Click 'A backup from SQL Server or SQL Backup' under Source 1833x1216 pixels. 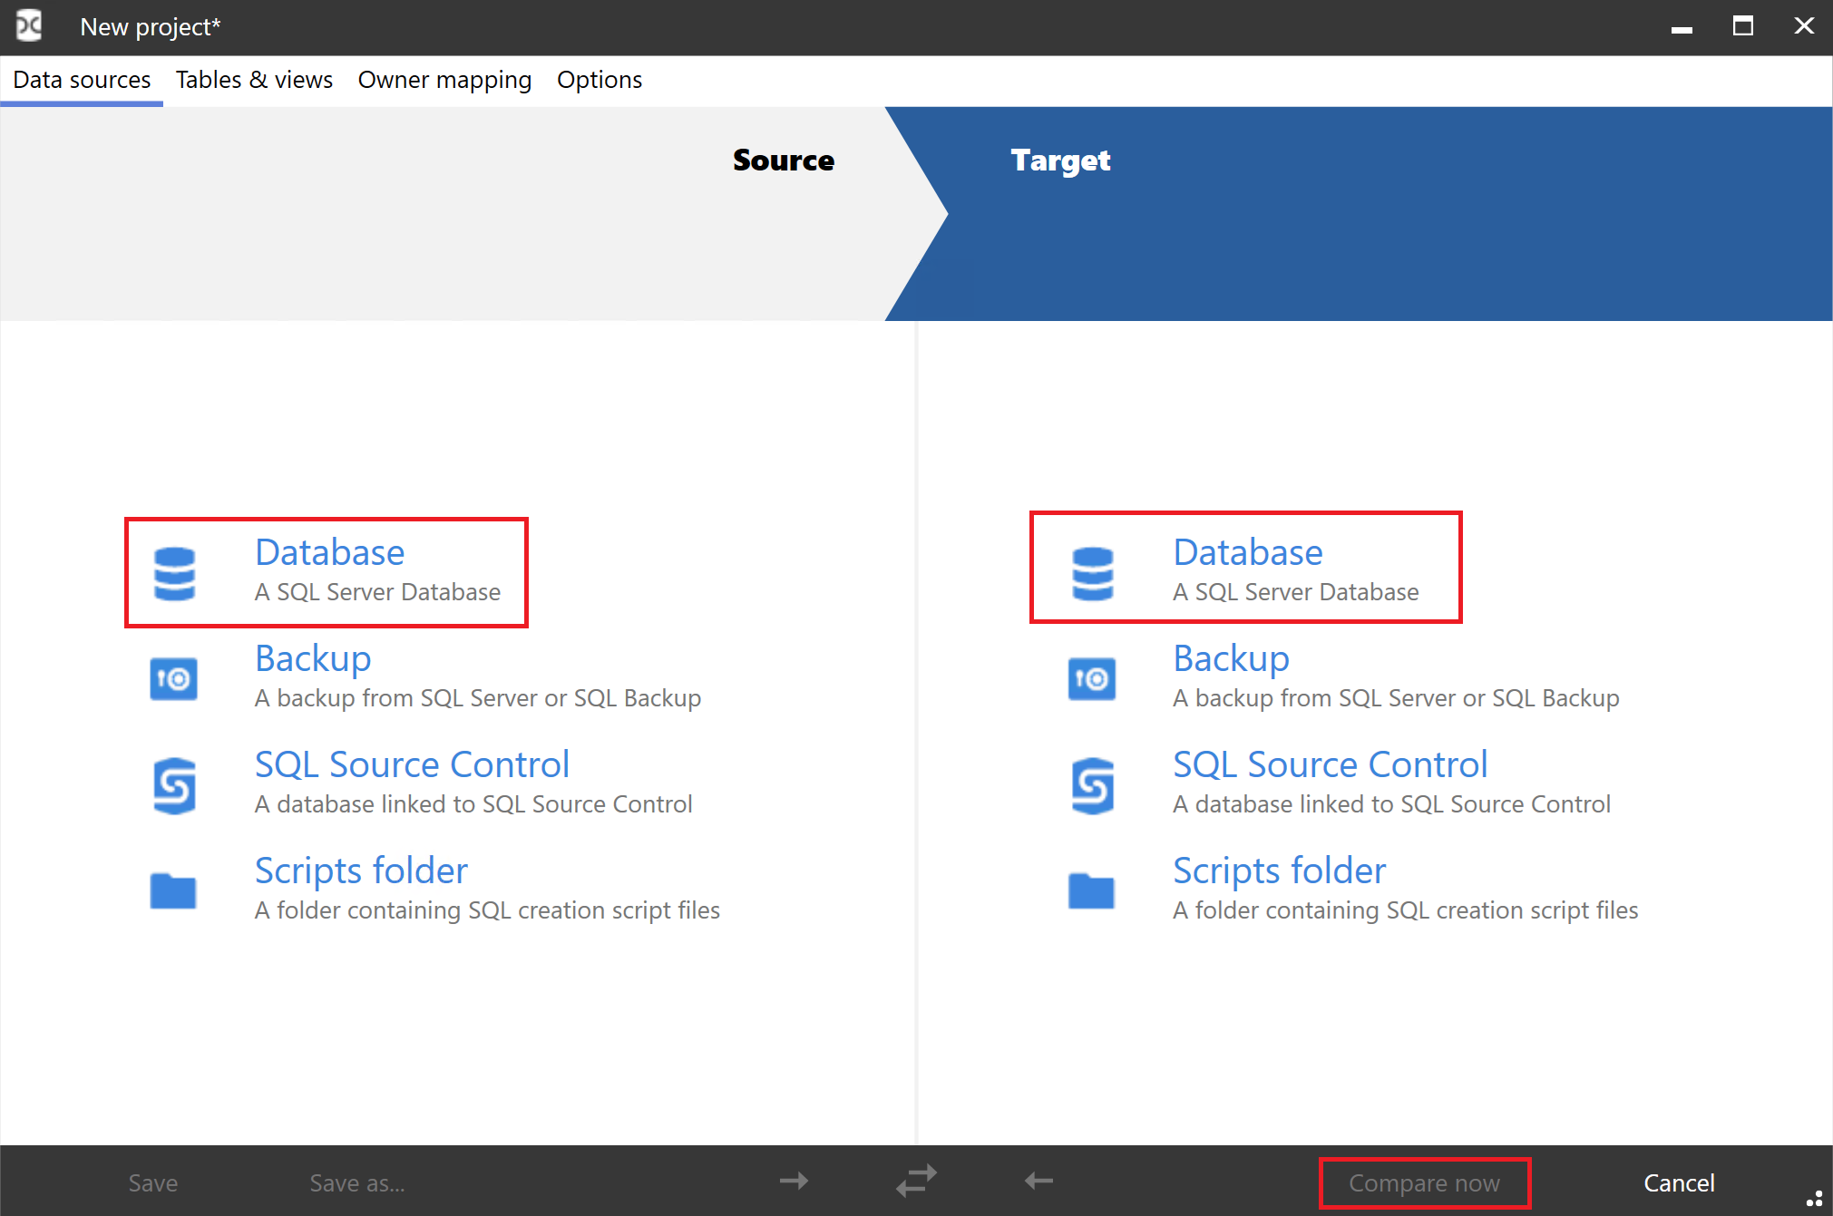[x=478, y=698]
